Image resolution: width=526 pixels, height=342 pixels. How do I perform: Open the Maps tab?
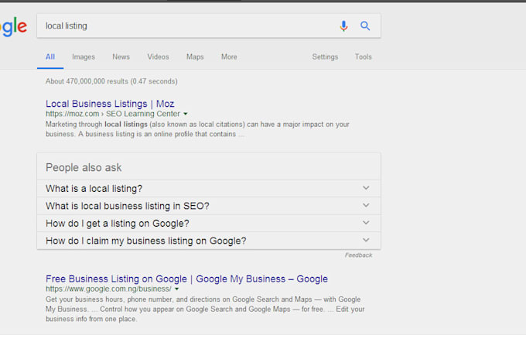195,57
